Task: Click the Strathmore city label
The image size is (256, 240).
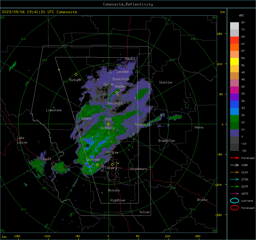Action: coord(138,169)
